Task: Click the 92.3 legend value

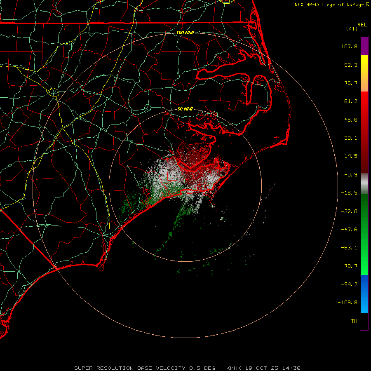Action: click(351, 65)
